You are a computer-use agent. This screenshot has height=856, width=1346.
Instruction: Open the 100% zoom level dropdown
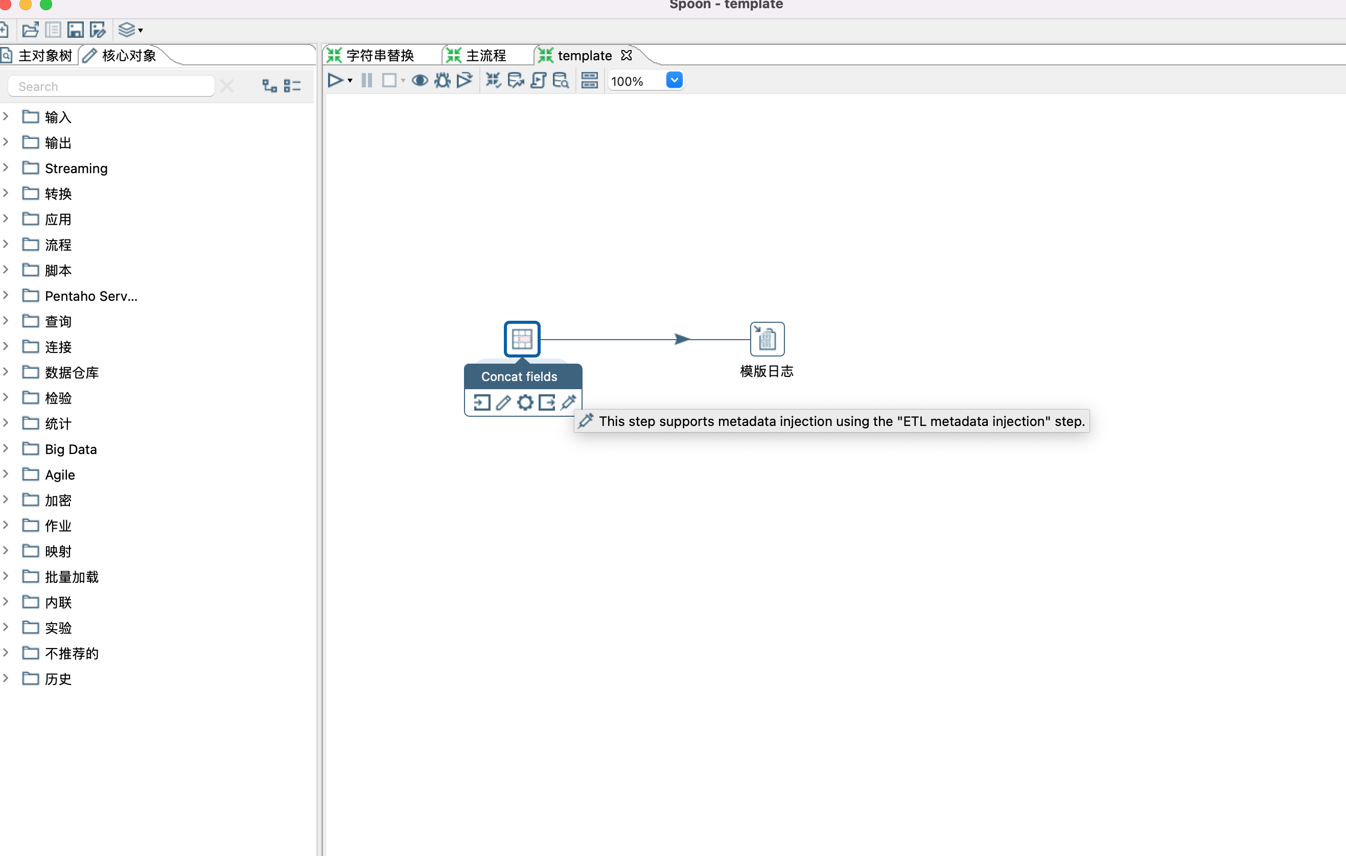(x=674, y=81)
